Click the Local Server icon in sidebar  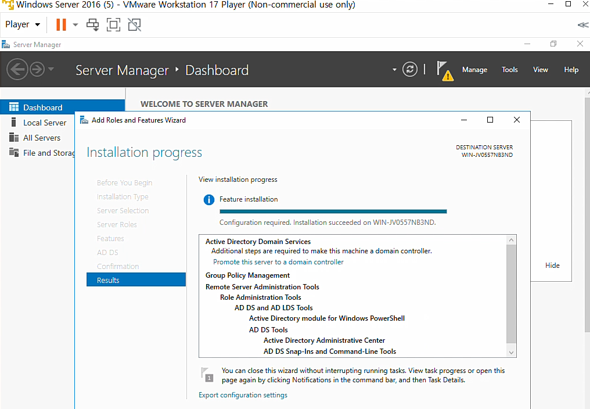13,122
